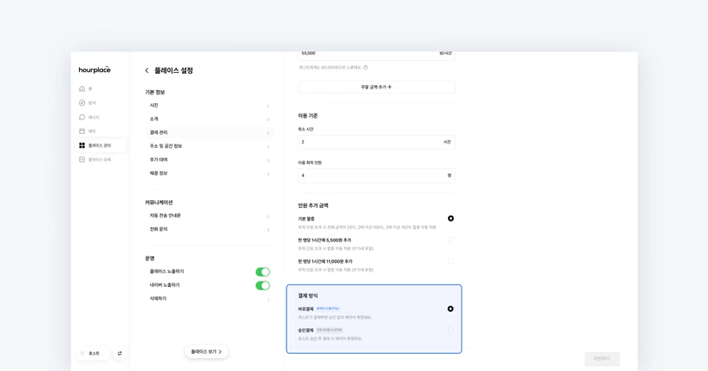The image size is (708, 371).
Task: Open the calendar reservation icon in sidebar
Action: pos(82,131)
